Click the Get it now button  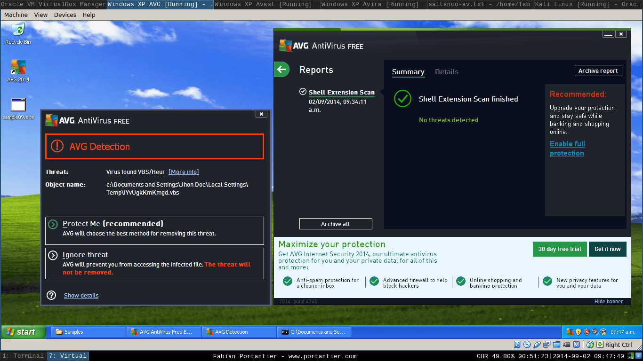(x=608, y=249)
